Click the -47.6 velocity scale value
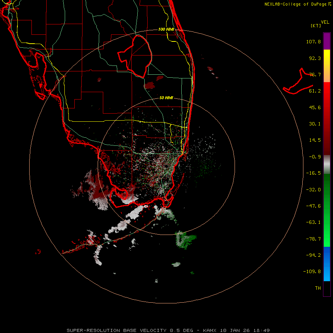 pyautogui.click(x=313, y=206)
